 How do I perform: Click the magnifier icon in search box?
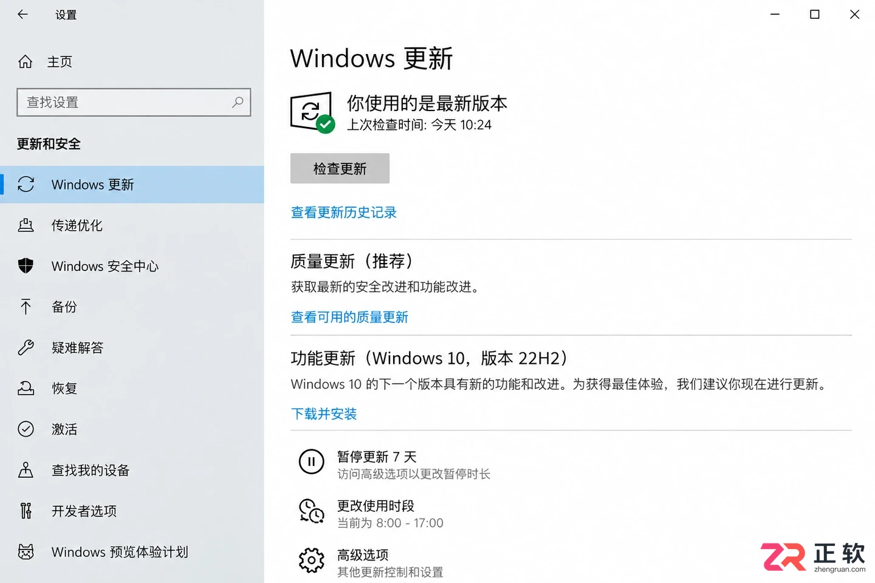tap(238, 102)
